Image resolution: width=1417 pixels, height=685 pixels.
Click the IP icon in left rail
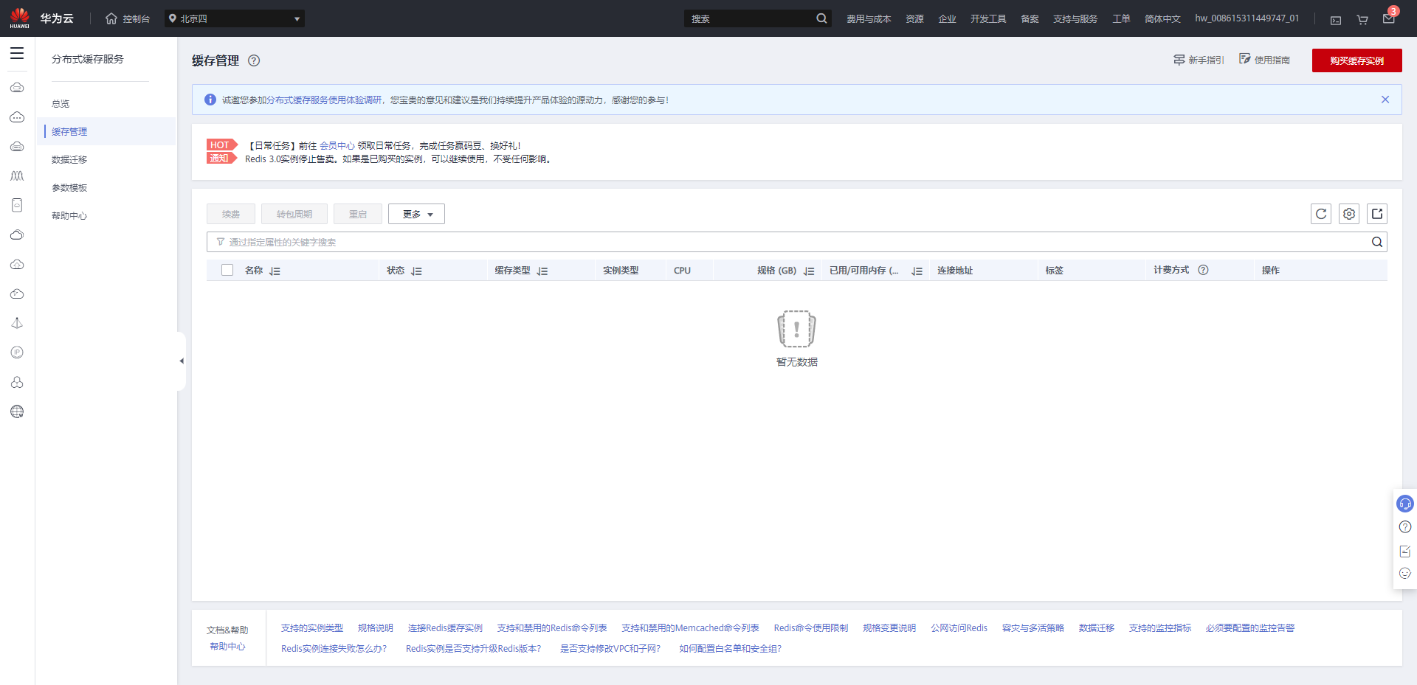click(17, 352)
